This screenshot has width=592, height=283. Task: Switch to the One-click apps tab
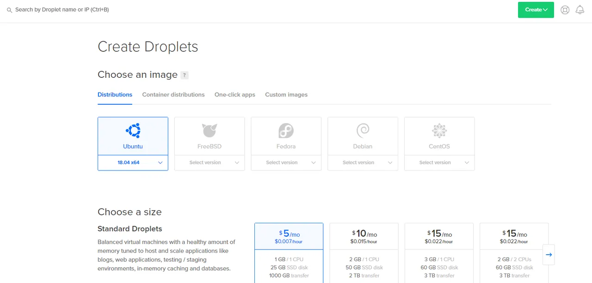pyautogui.click(x=235, y=94)
